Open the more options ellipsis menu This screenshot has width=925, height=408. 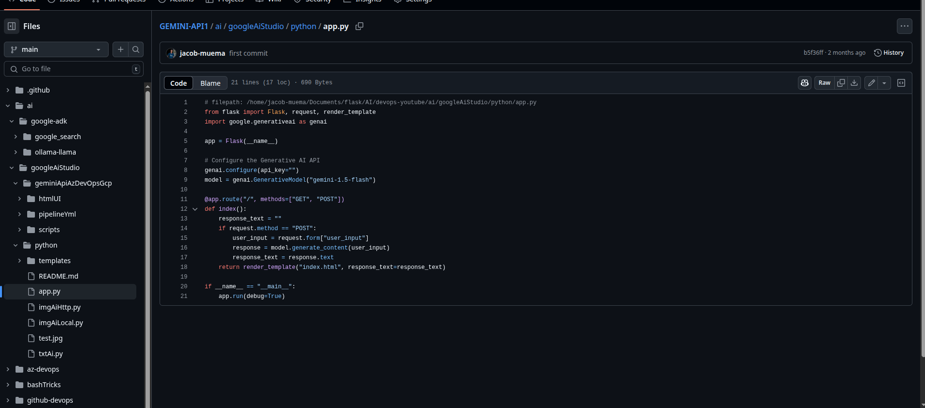click(905, 26)
